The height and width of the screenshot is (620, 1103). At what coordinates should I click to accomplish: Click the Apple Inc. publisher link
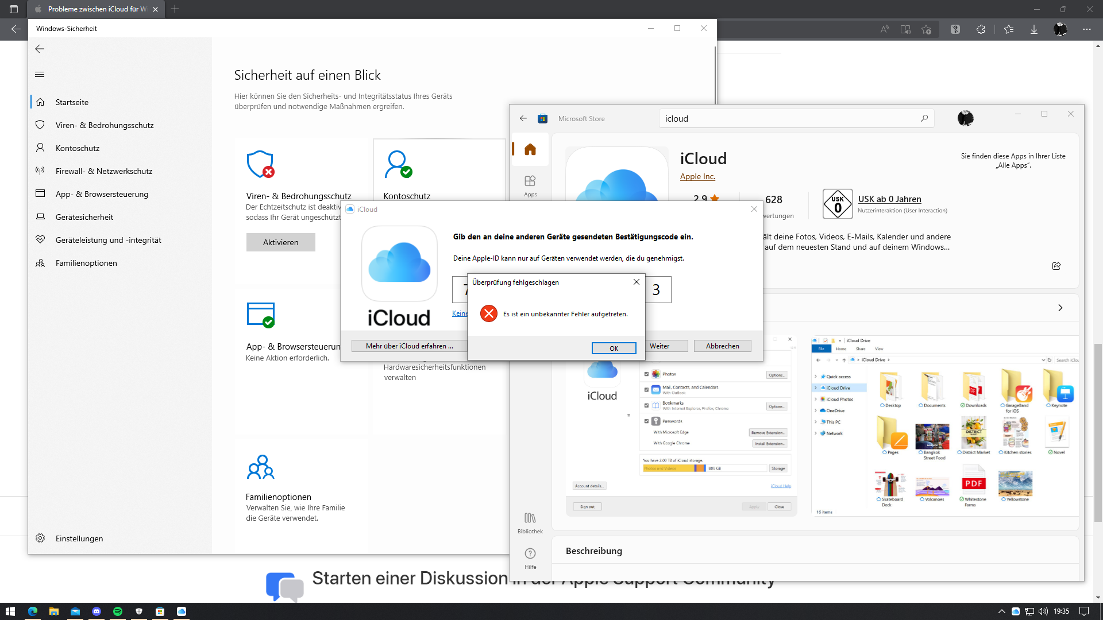coord(697,176)
